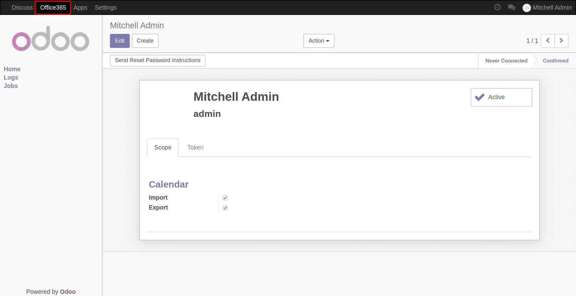Toggle the Active status button
The image size is (576, 296).
[x=501, y=97]
